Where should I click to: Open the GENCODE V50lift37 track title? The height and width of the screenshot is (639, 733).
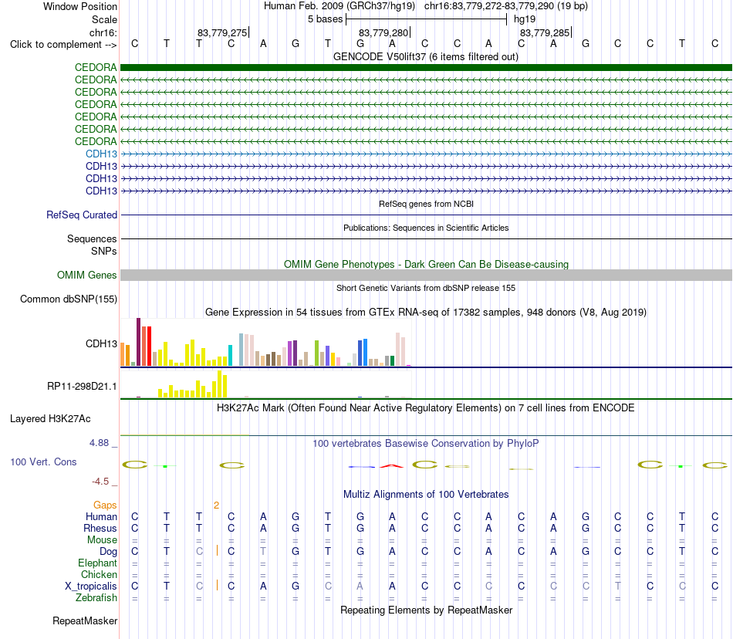tap(425, 56)
